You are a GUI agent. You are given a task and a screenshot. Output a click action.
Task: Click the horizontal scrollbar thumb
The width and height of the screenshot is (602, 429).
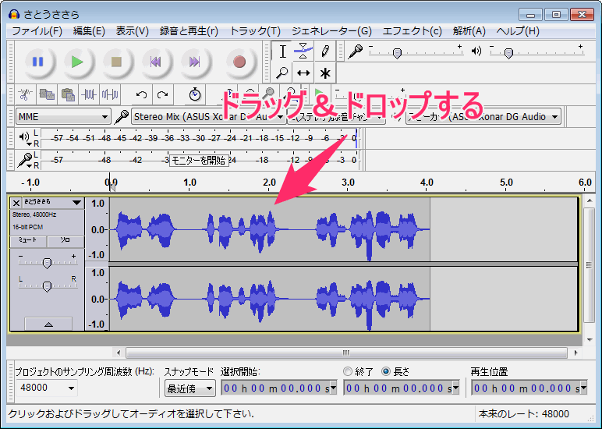pyautogui.click(x=346, y=353)
